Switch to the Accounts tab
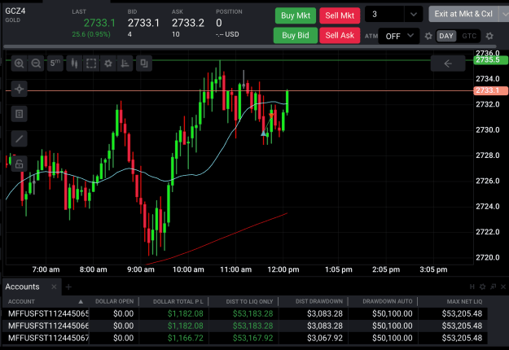 (x=23, y=287)
